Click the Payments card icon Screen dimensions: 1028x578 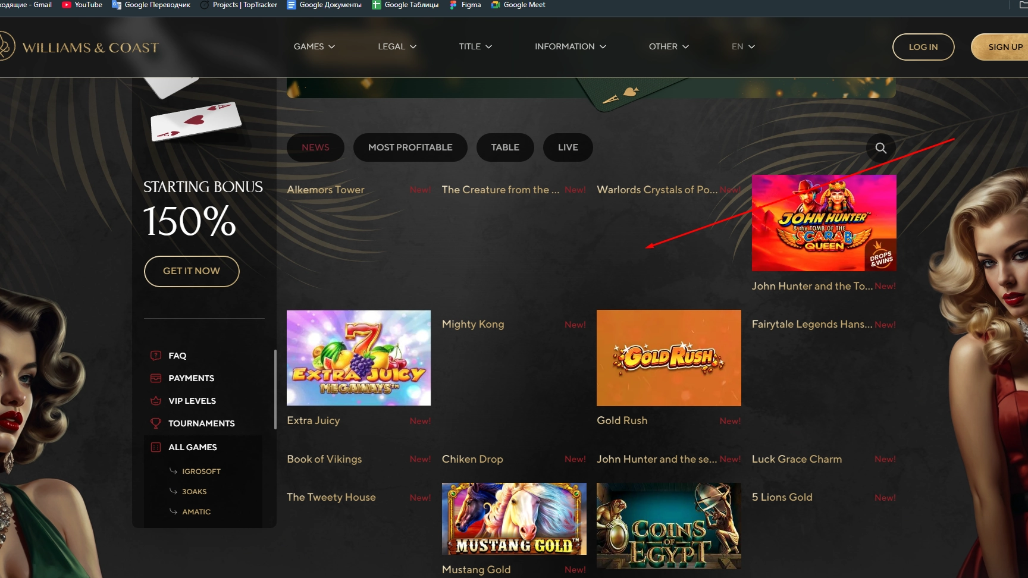(x=156, y=378)
